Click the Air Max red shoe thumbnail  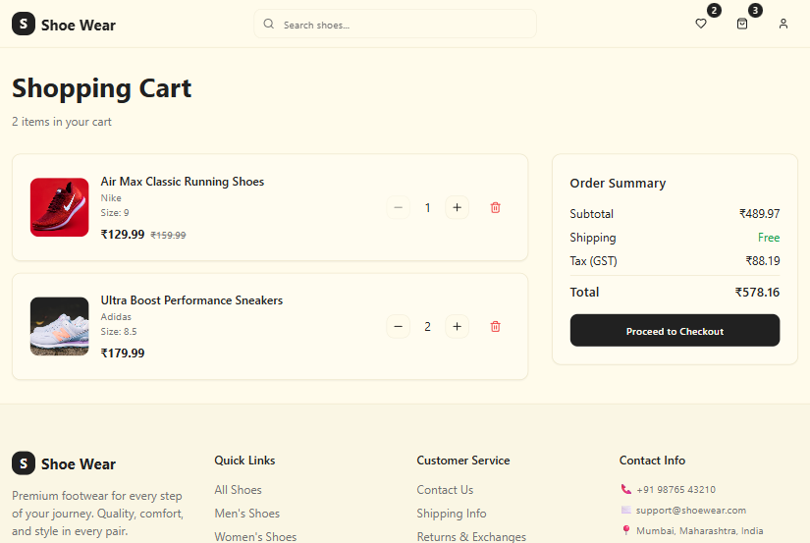click(60, 207)
